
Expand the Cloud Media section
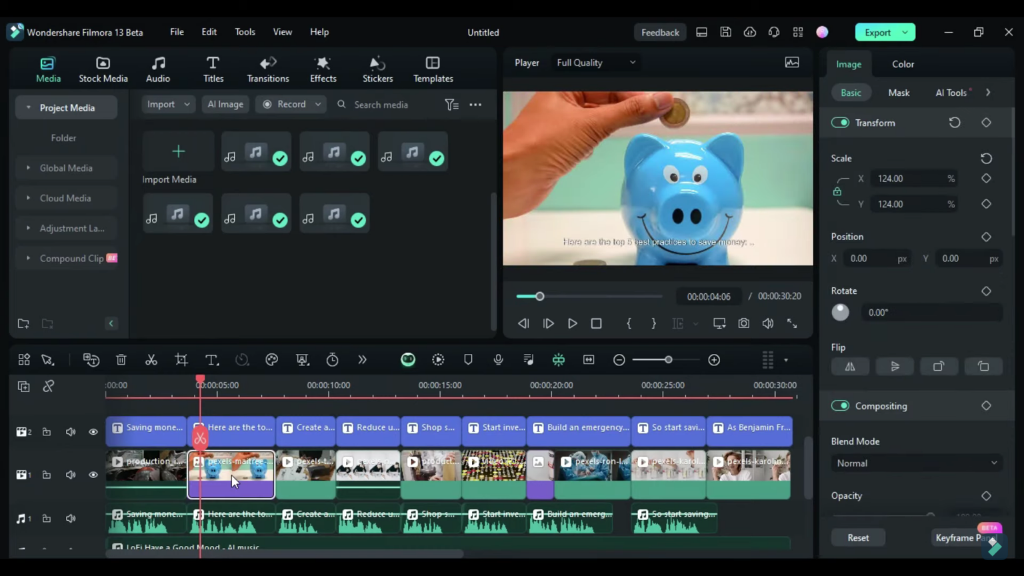click(65, 198)
